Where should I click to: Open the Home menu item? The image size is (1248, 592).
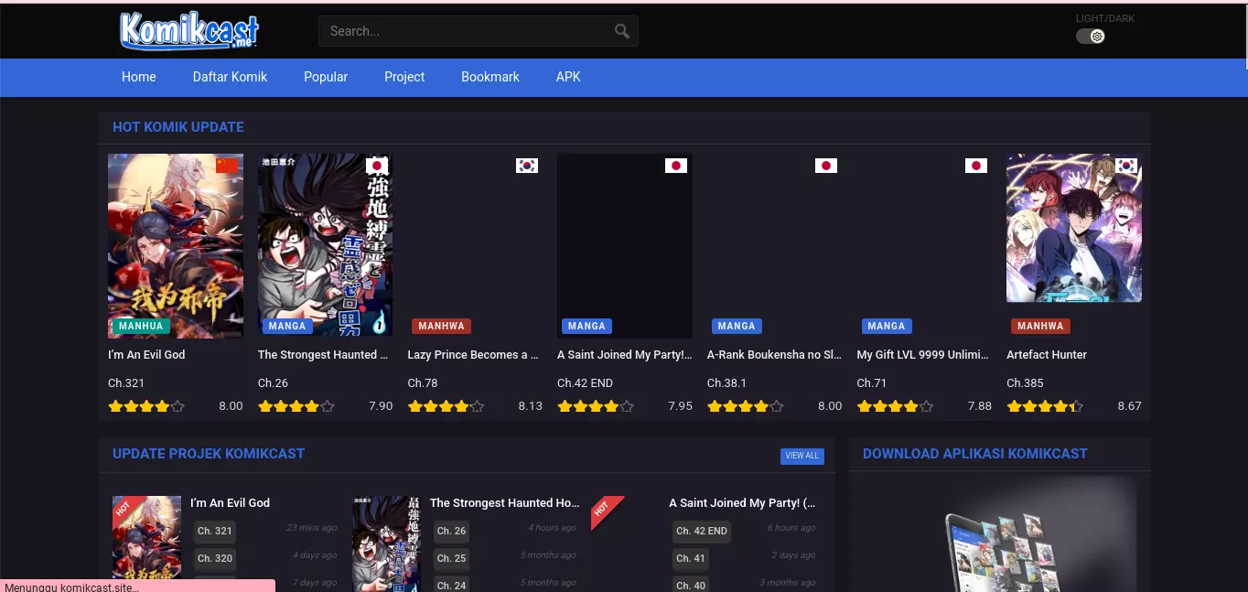139,77
